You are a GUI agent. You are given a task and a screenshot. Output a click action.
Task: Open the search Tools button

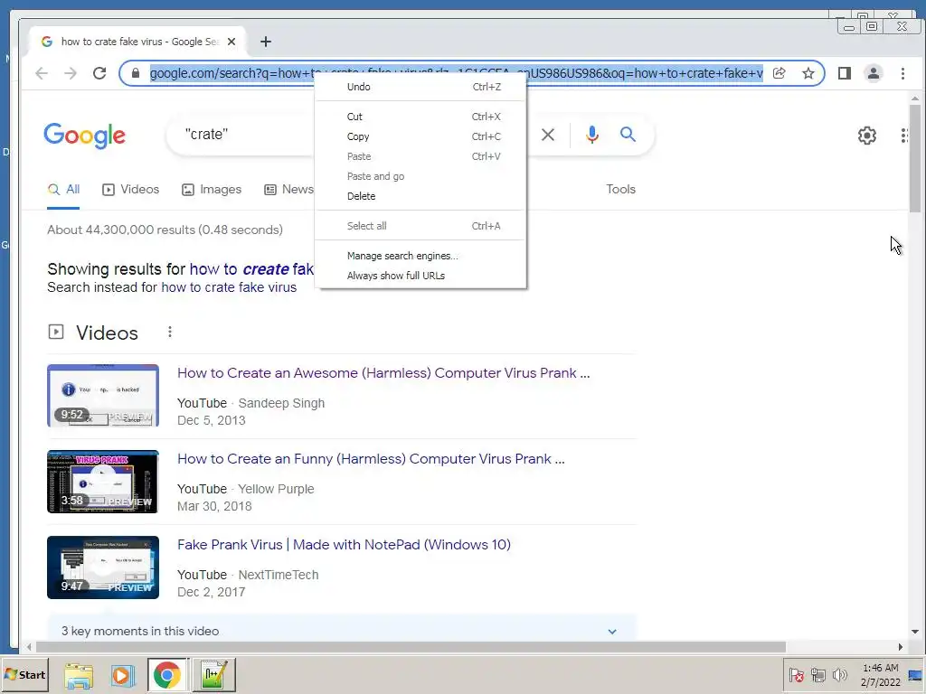[x=620, y=190]
